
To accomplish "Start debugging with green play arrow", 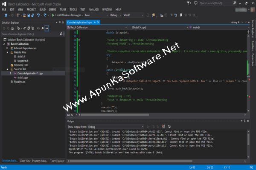I will (x=53, y=15).
